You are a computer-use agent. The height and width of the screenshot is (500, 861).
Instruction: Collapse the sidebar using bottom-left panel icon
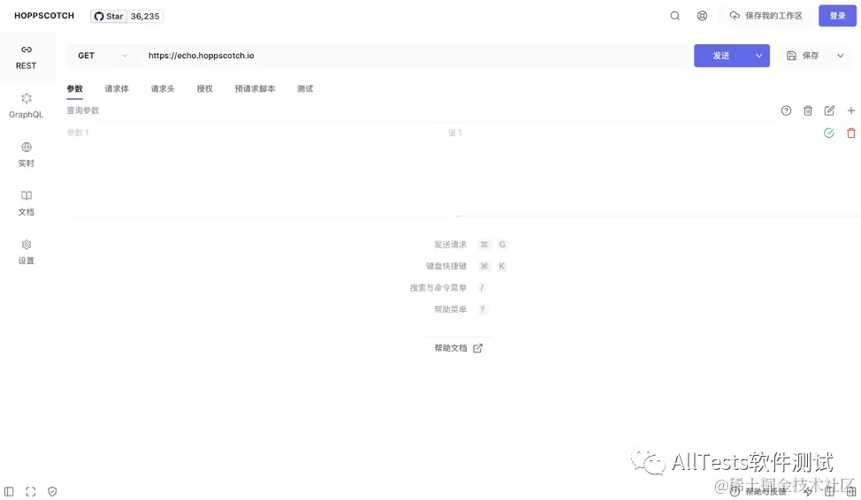coord(9,492)
